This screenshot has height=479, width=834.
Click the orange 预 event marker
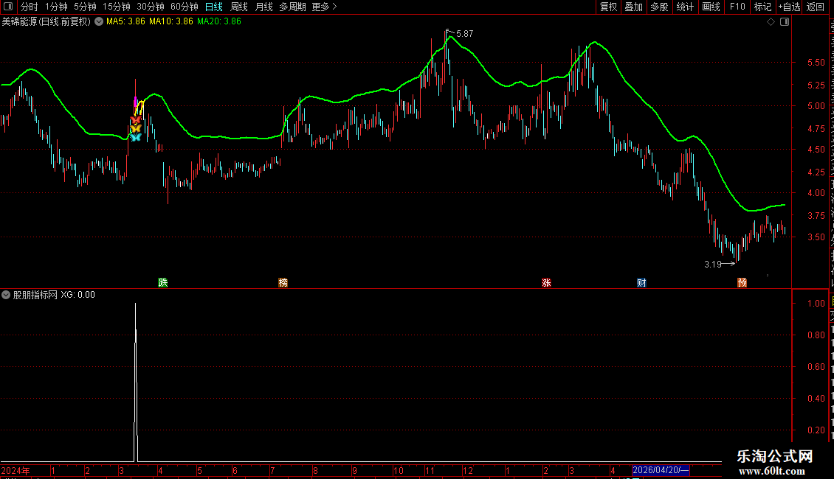tap(742, 282)
